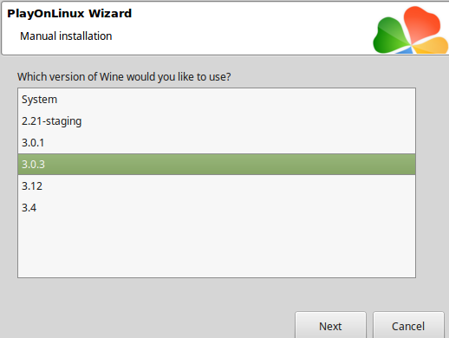
Task: Click the PlayOnLinux clover logo
Action: 411,30
